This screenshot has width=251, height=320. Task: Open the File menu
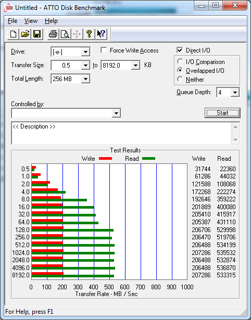coord(12,21)
